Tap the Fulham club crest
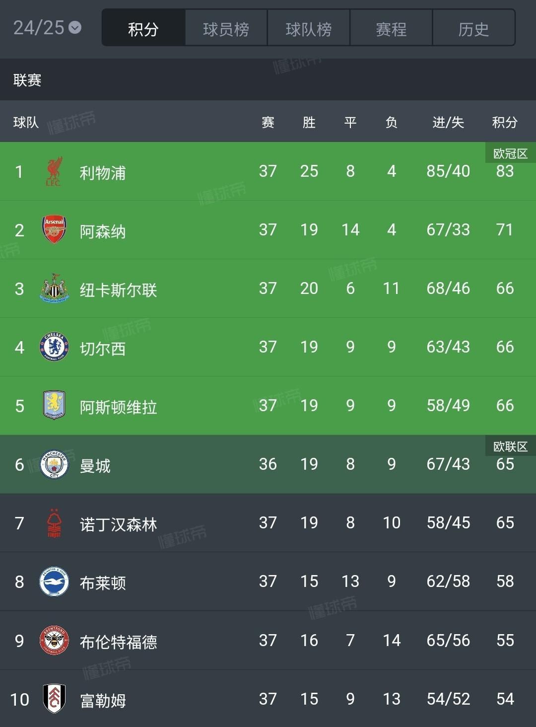This screenshot has height=727, width=536. click(54, 699)
